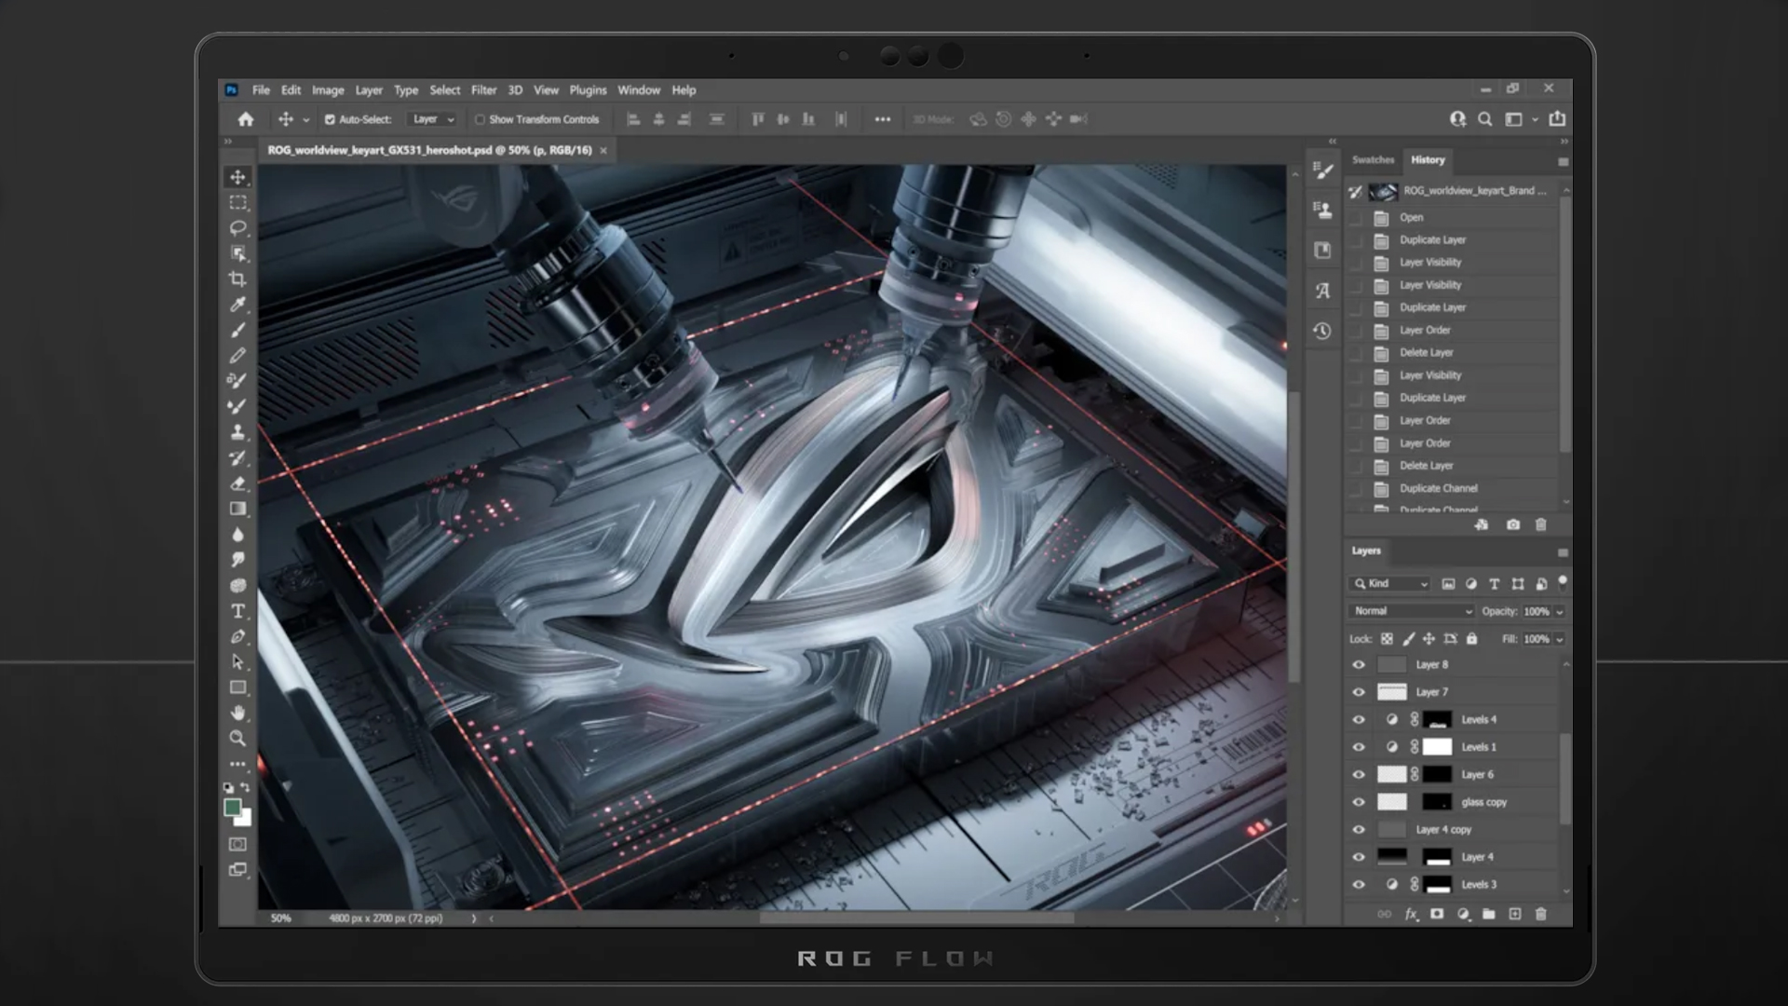This screenshot has width=1788, height=1006.
Task: Open the Auto-Select Layer dropdown
Action: coord(433,119)
